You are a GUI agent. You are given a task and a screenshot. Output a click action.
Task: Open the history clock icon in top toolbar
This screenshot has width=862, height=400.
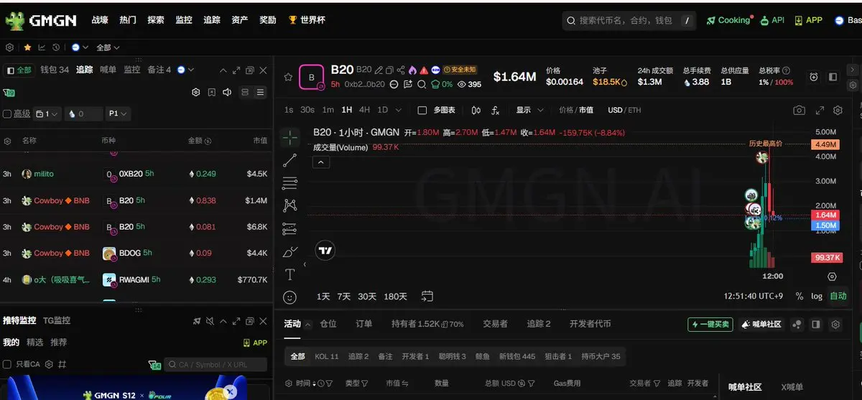point(56,47)
